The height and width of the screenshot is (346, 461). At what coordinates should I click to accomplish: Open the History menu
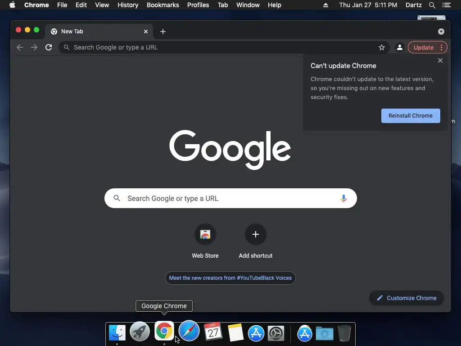[128, 5]
